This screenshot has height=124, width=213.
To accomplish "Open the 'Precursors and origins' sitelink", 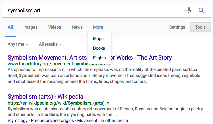I will click(x=52, y=120).
